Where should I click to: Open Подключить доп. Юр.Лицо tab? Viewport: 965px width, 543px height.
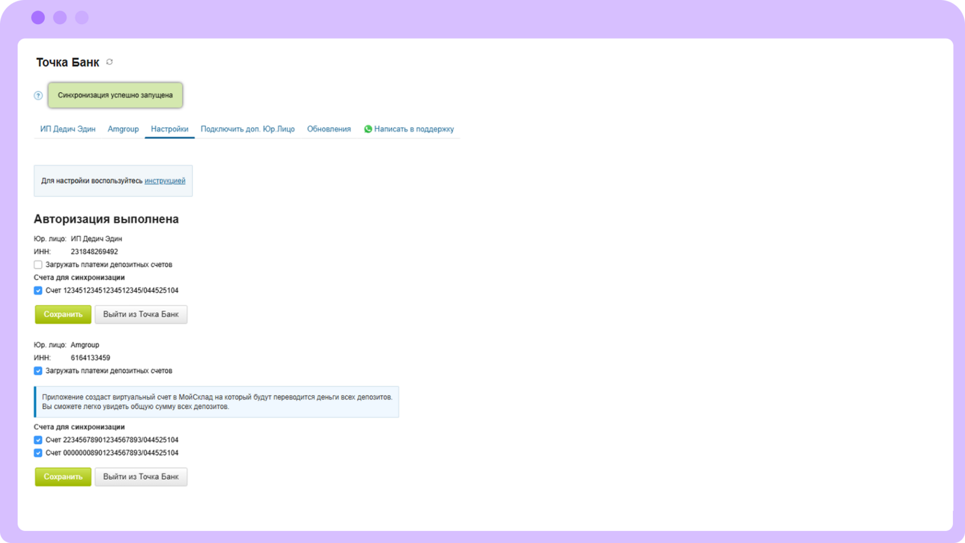click(x=248, y=129)
